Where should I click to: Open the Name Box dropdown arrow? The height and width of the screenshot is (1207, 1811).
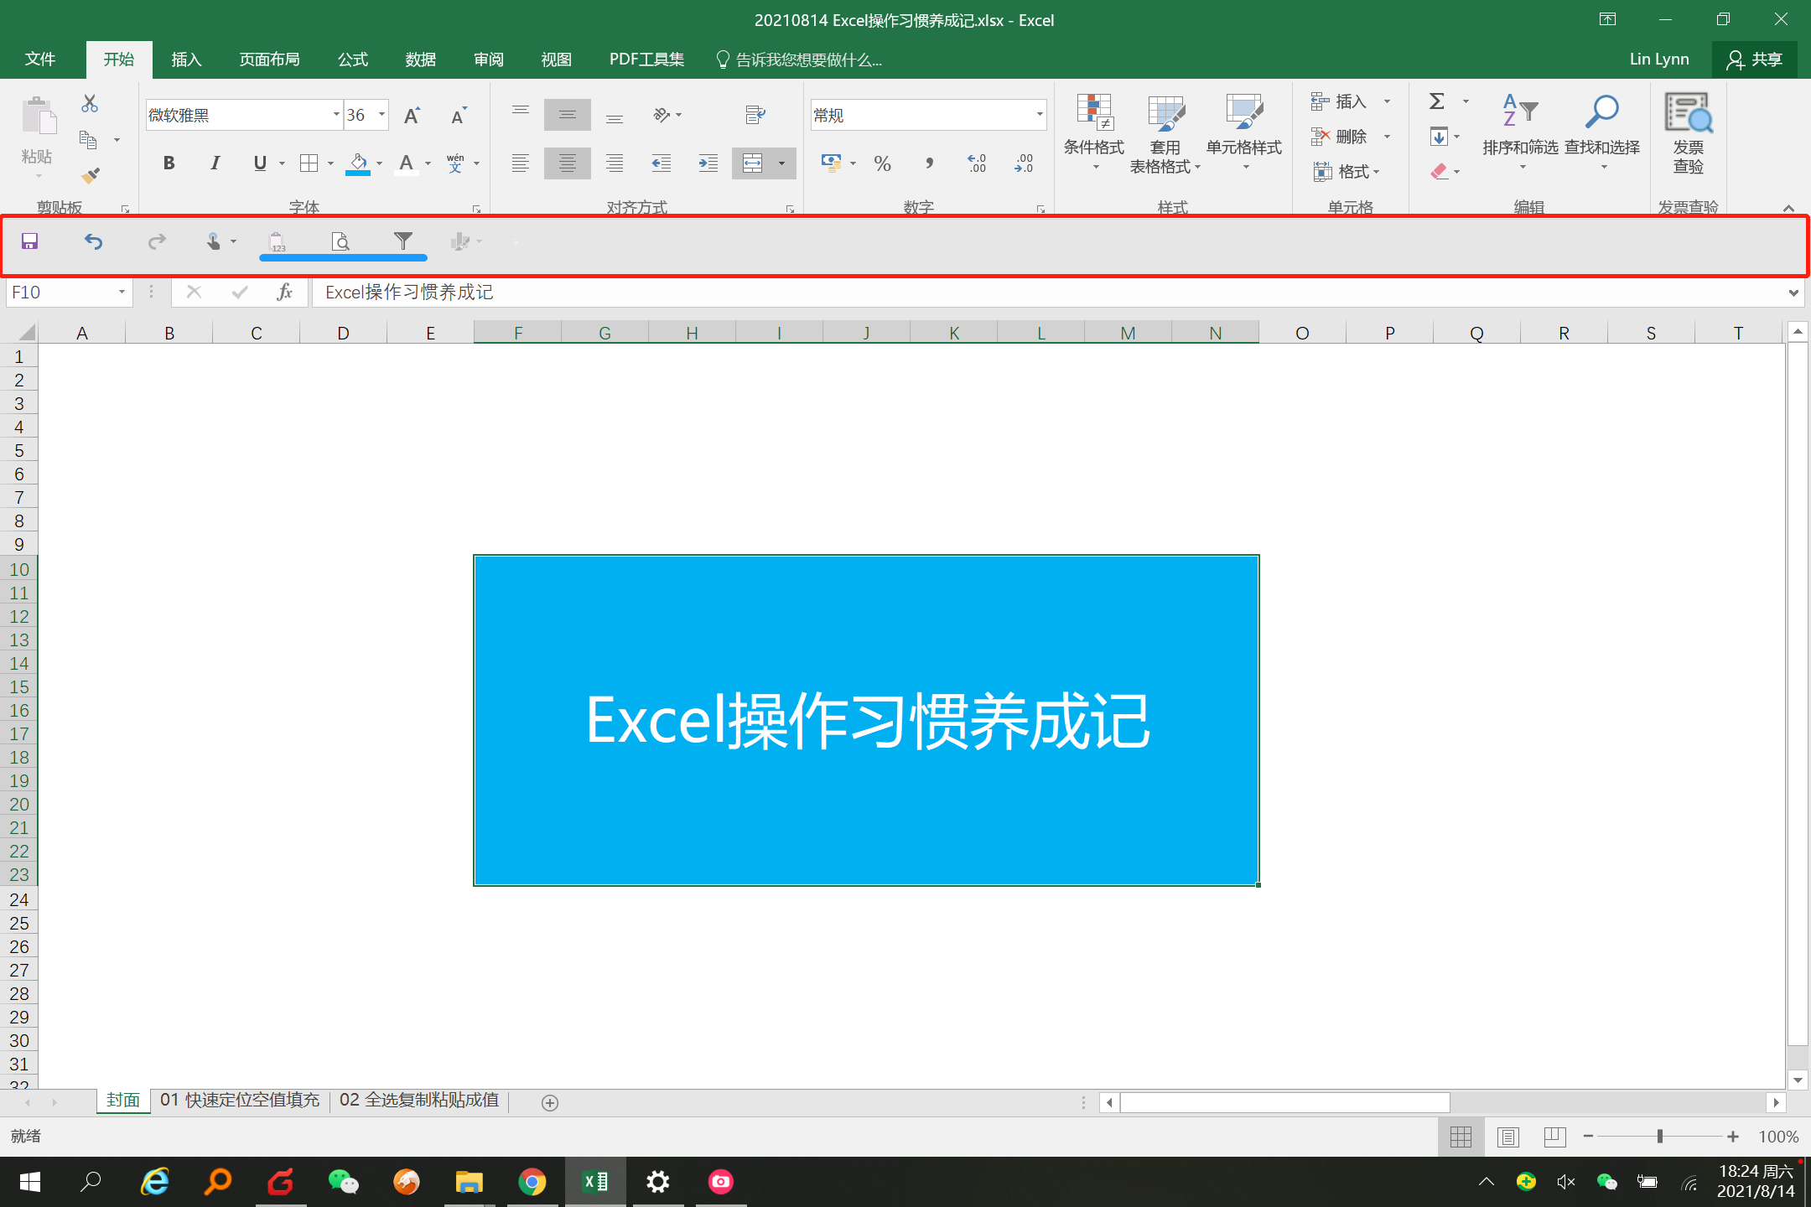point(122,293)
